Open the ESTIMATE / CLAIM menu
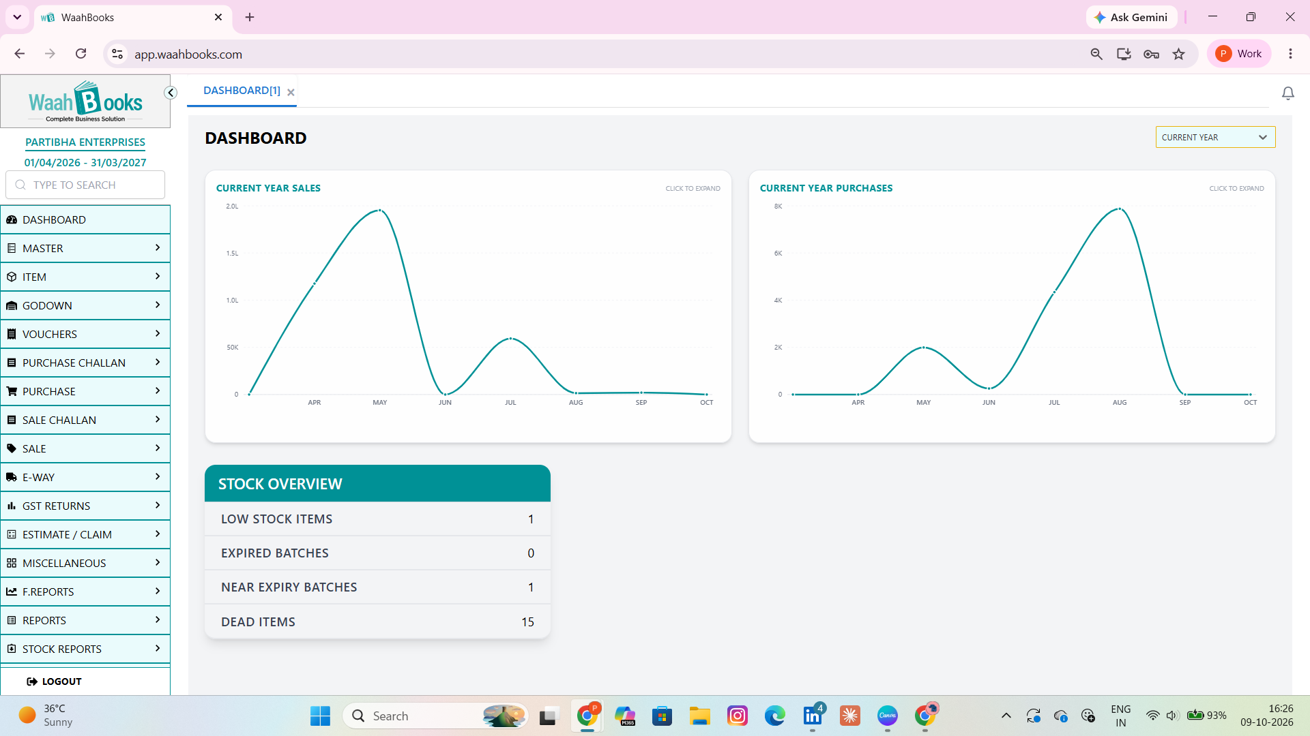Screen dimensions: 1310x736 coord(85,534)
